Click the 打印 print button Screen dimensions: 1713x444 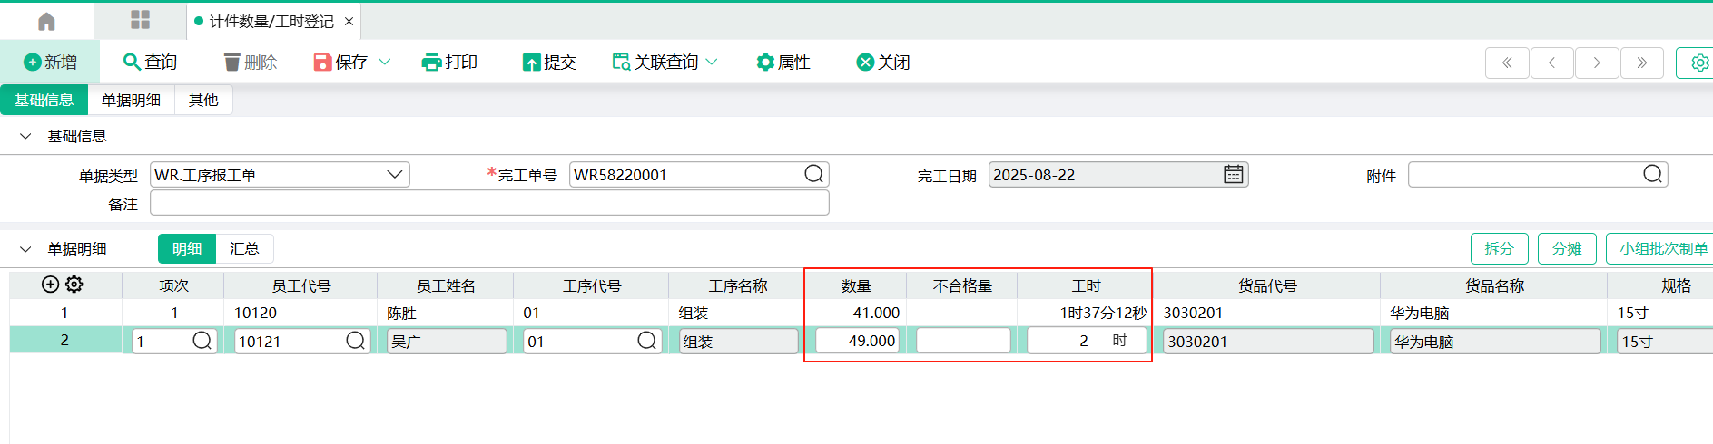(449, 62)
